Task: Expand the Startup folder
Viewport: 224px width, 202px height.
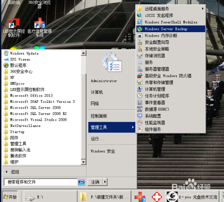Action: [14, 132]
